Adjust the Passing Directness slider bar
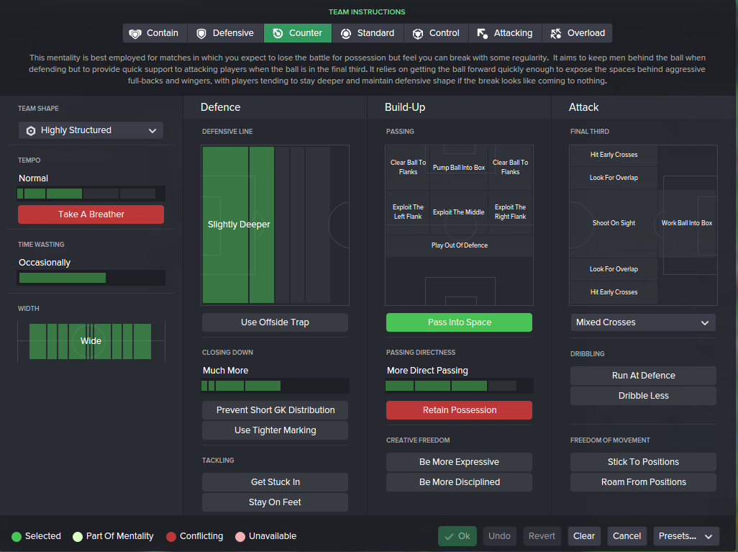Screen dimensions: 738x552 [x=459, y=386]
